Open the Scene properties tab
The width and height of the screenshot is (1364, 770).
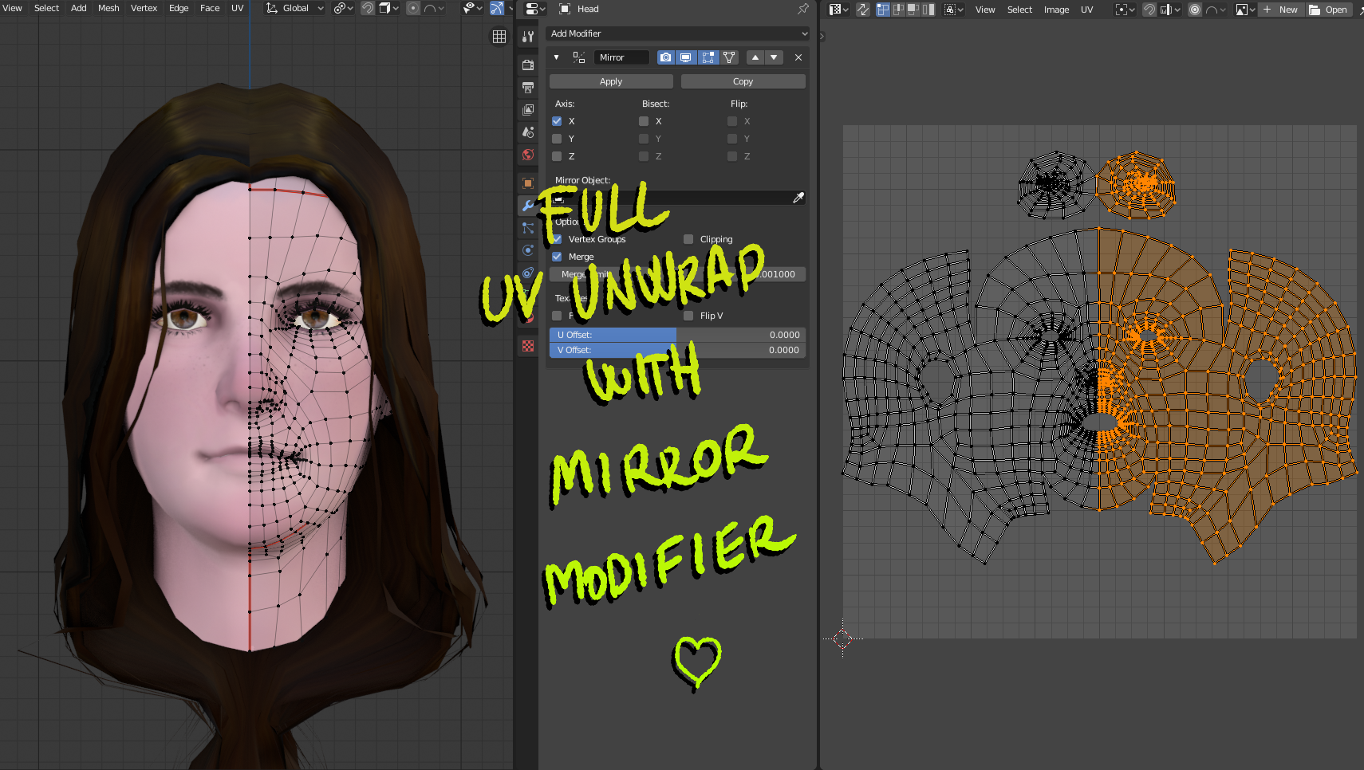[x=527, y=132]
